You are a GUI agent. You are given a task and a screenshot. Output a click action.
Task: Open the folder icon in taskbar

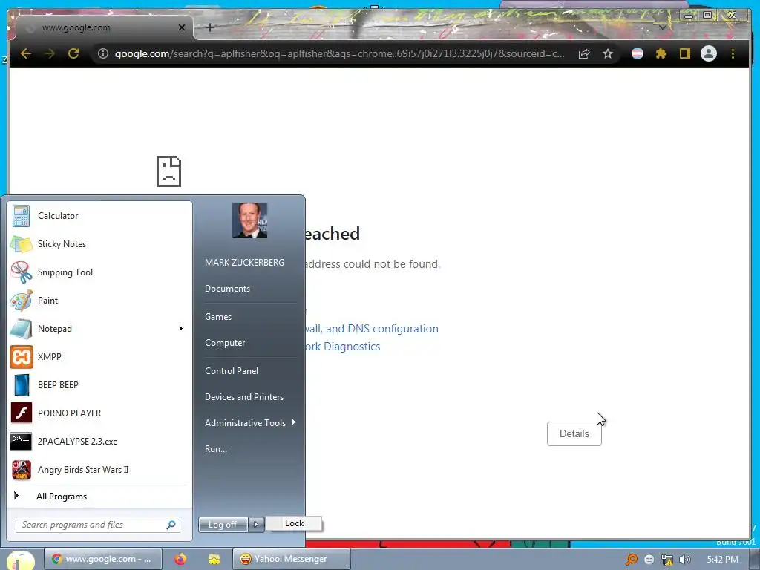[x=214, y=560]
